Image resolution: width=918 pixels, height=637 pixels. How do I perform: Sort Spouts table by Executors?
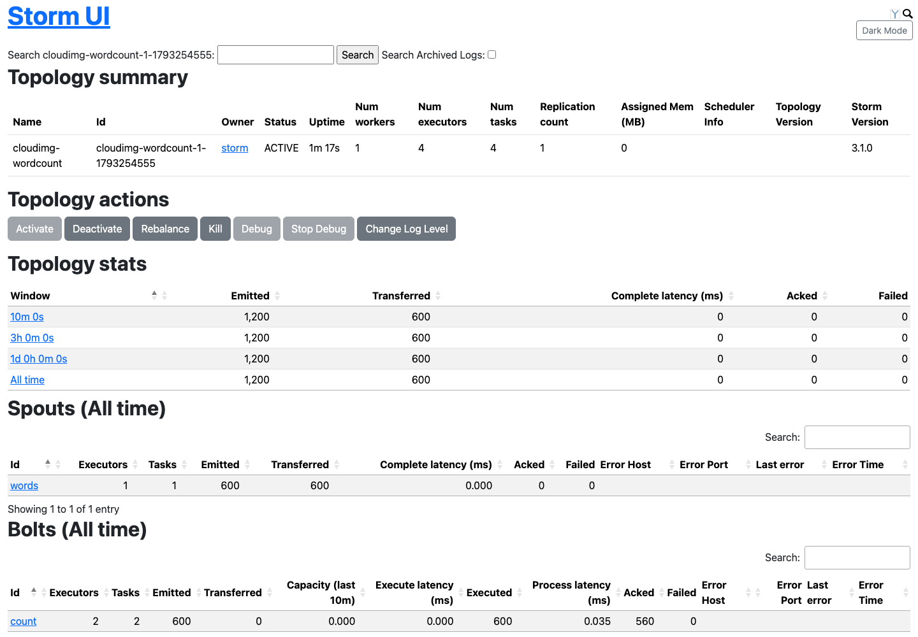pos(103,464)
